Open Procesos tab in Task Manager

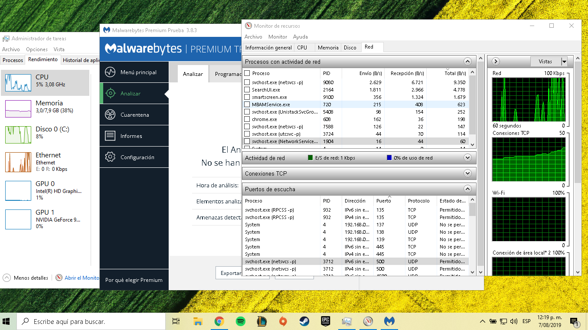coord(13,60)
